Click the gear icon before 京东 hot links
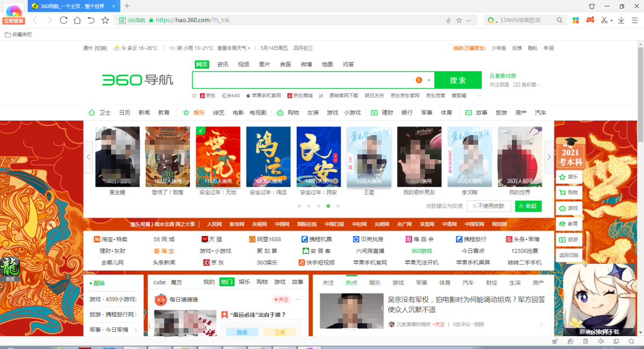Image resolution: width=644 pixels, height=349 pixels. click(195, 95)
